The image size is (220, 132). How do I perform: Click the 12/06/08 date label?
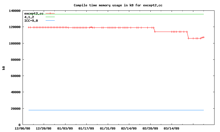[x=23, y=128]
